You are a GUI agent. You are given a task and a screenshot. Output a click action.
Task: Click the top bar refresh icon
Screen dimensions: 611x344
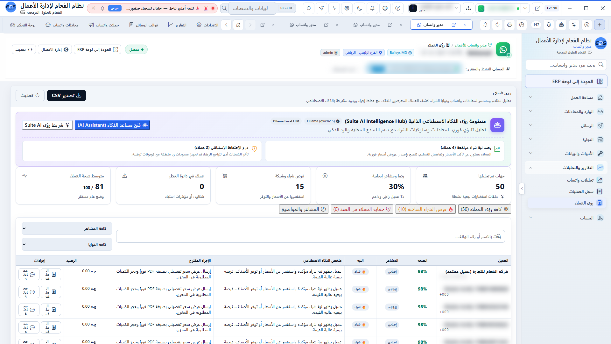point(309,8)
